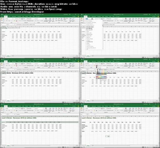
Task: Open the font name box in the bottom-left frame
Action: [x=9, y=109]
